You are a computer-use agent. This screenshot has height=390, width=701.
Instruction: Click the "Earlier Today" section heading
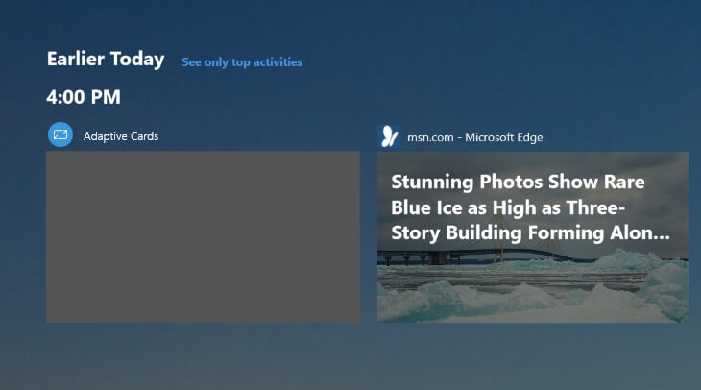[106, 60]
